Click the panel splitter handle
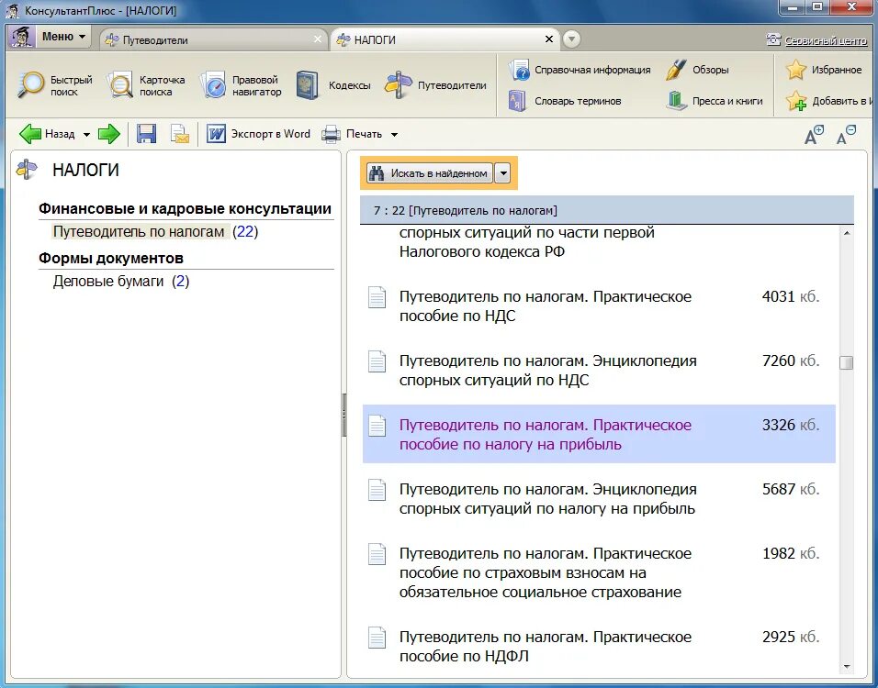 (x=343, y=415)
